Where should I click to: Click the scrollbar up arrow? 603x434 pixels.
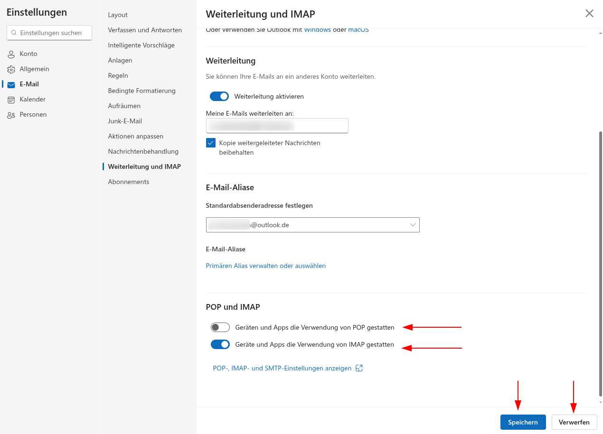pos(600,34)
